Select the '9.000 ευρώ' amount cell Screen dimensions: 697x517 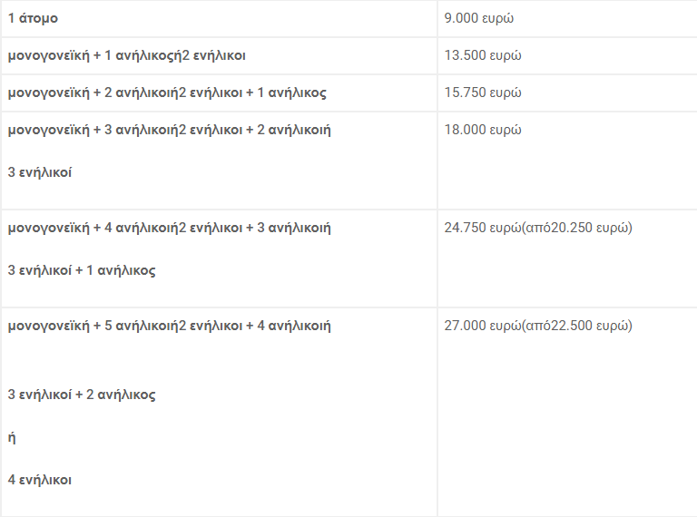pos(479,18)
